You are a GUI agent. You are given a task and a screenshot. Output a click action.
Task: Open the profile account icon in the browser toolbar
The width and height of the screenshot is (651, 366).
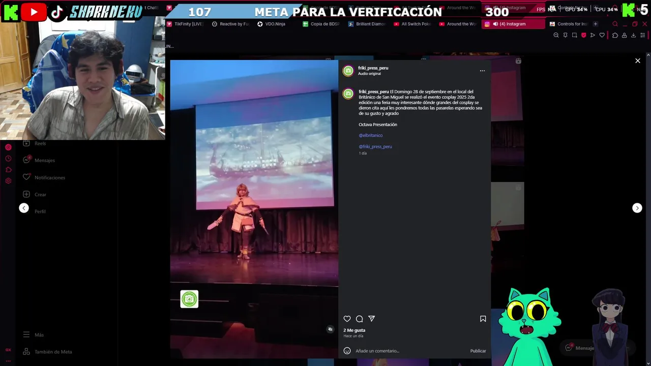624,35
